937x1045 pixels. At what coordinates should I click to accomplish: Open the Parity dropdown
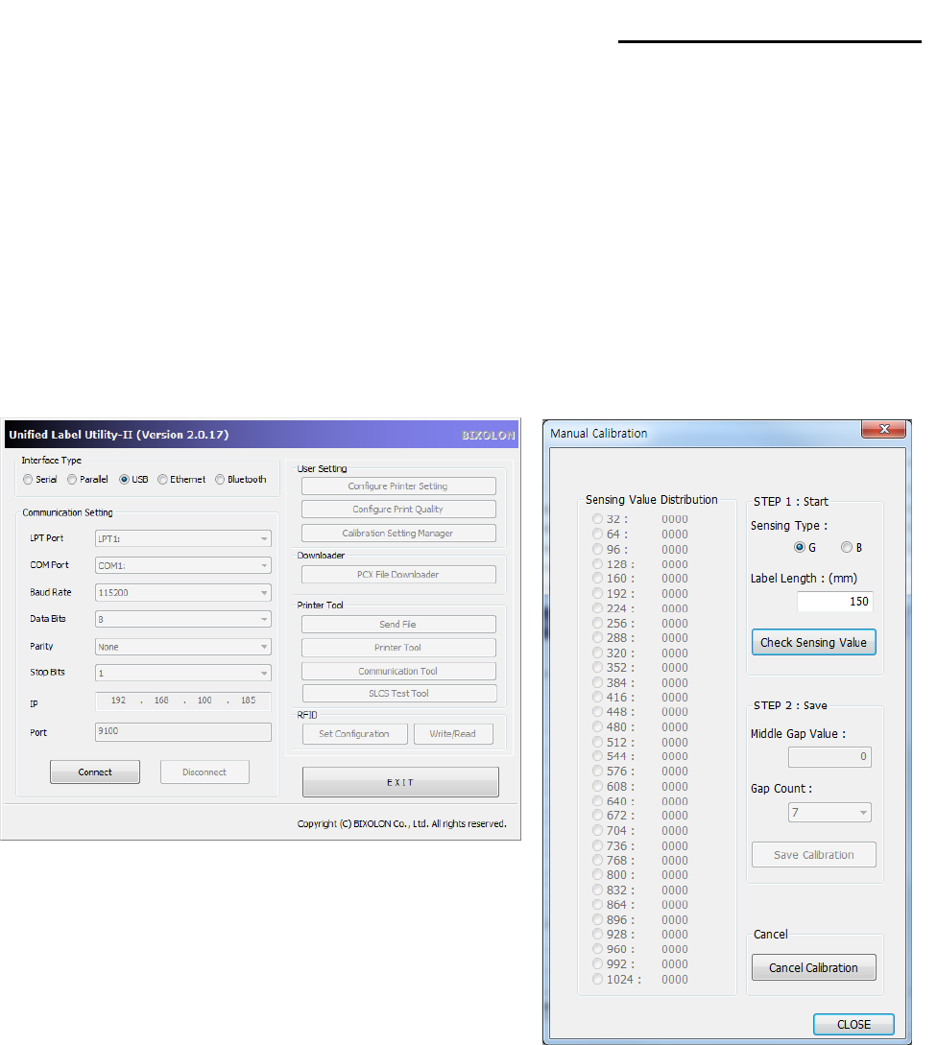pyautogui.click(x=183, y=647)
